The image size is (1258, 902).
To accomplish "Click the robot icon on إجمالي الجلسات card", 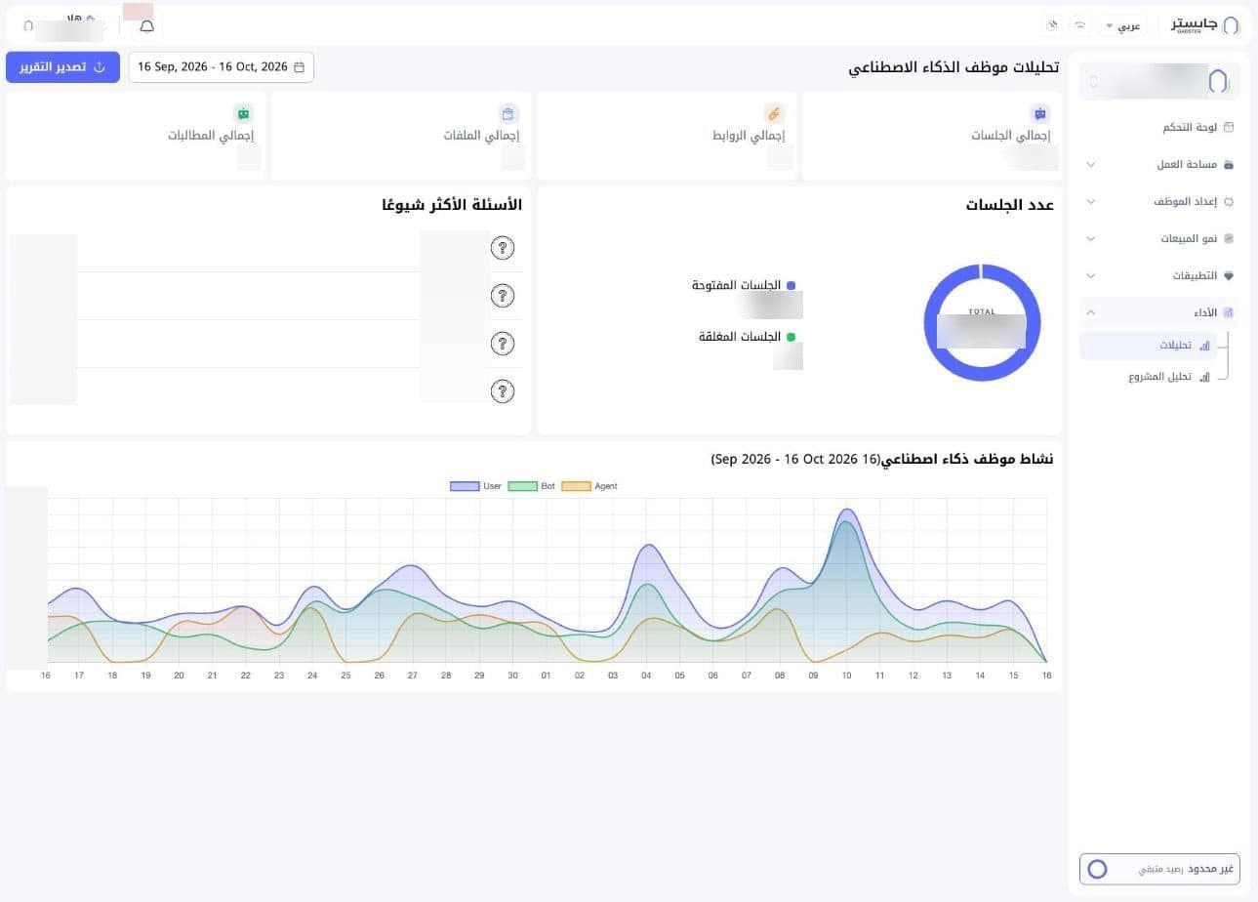I will coord(1039,113).
